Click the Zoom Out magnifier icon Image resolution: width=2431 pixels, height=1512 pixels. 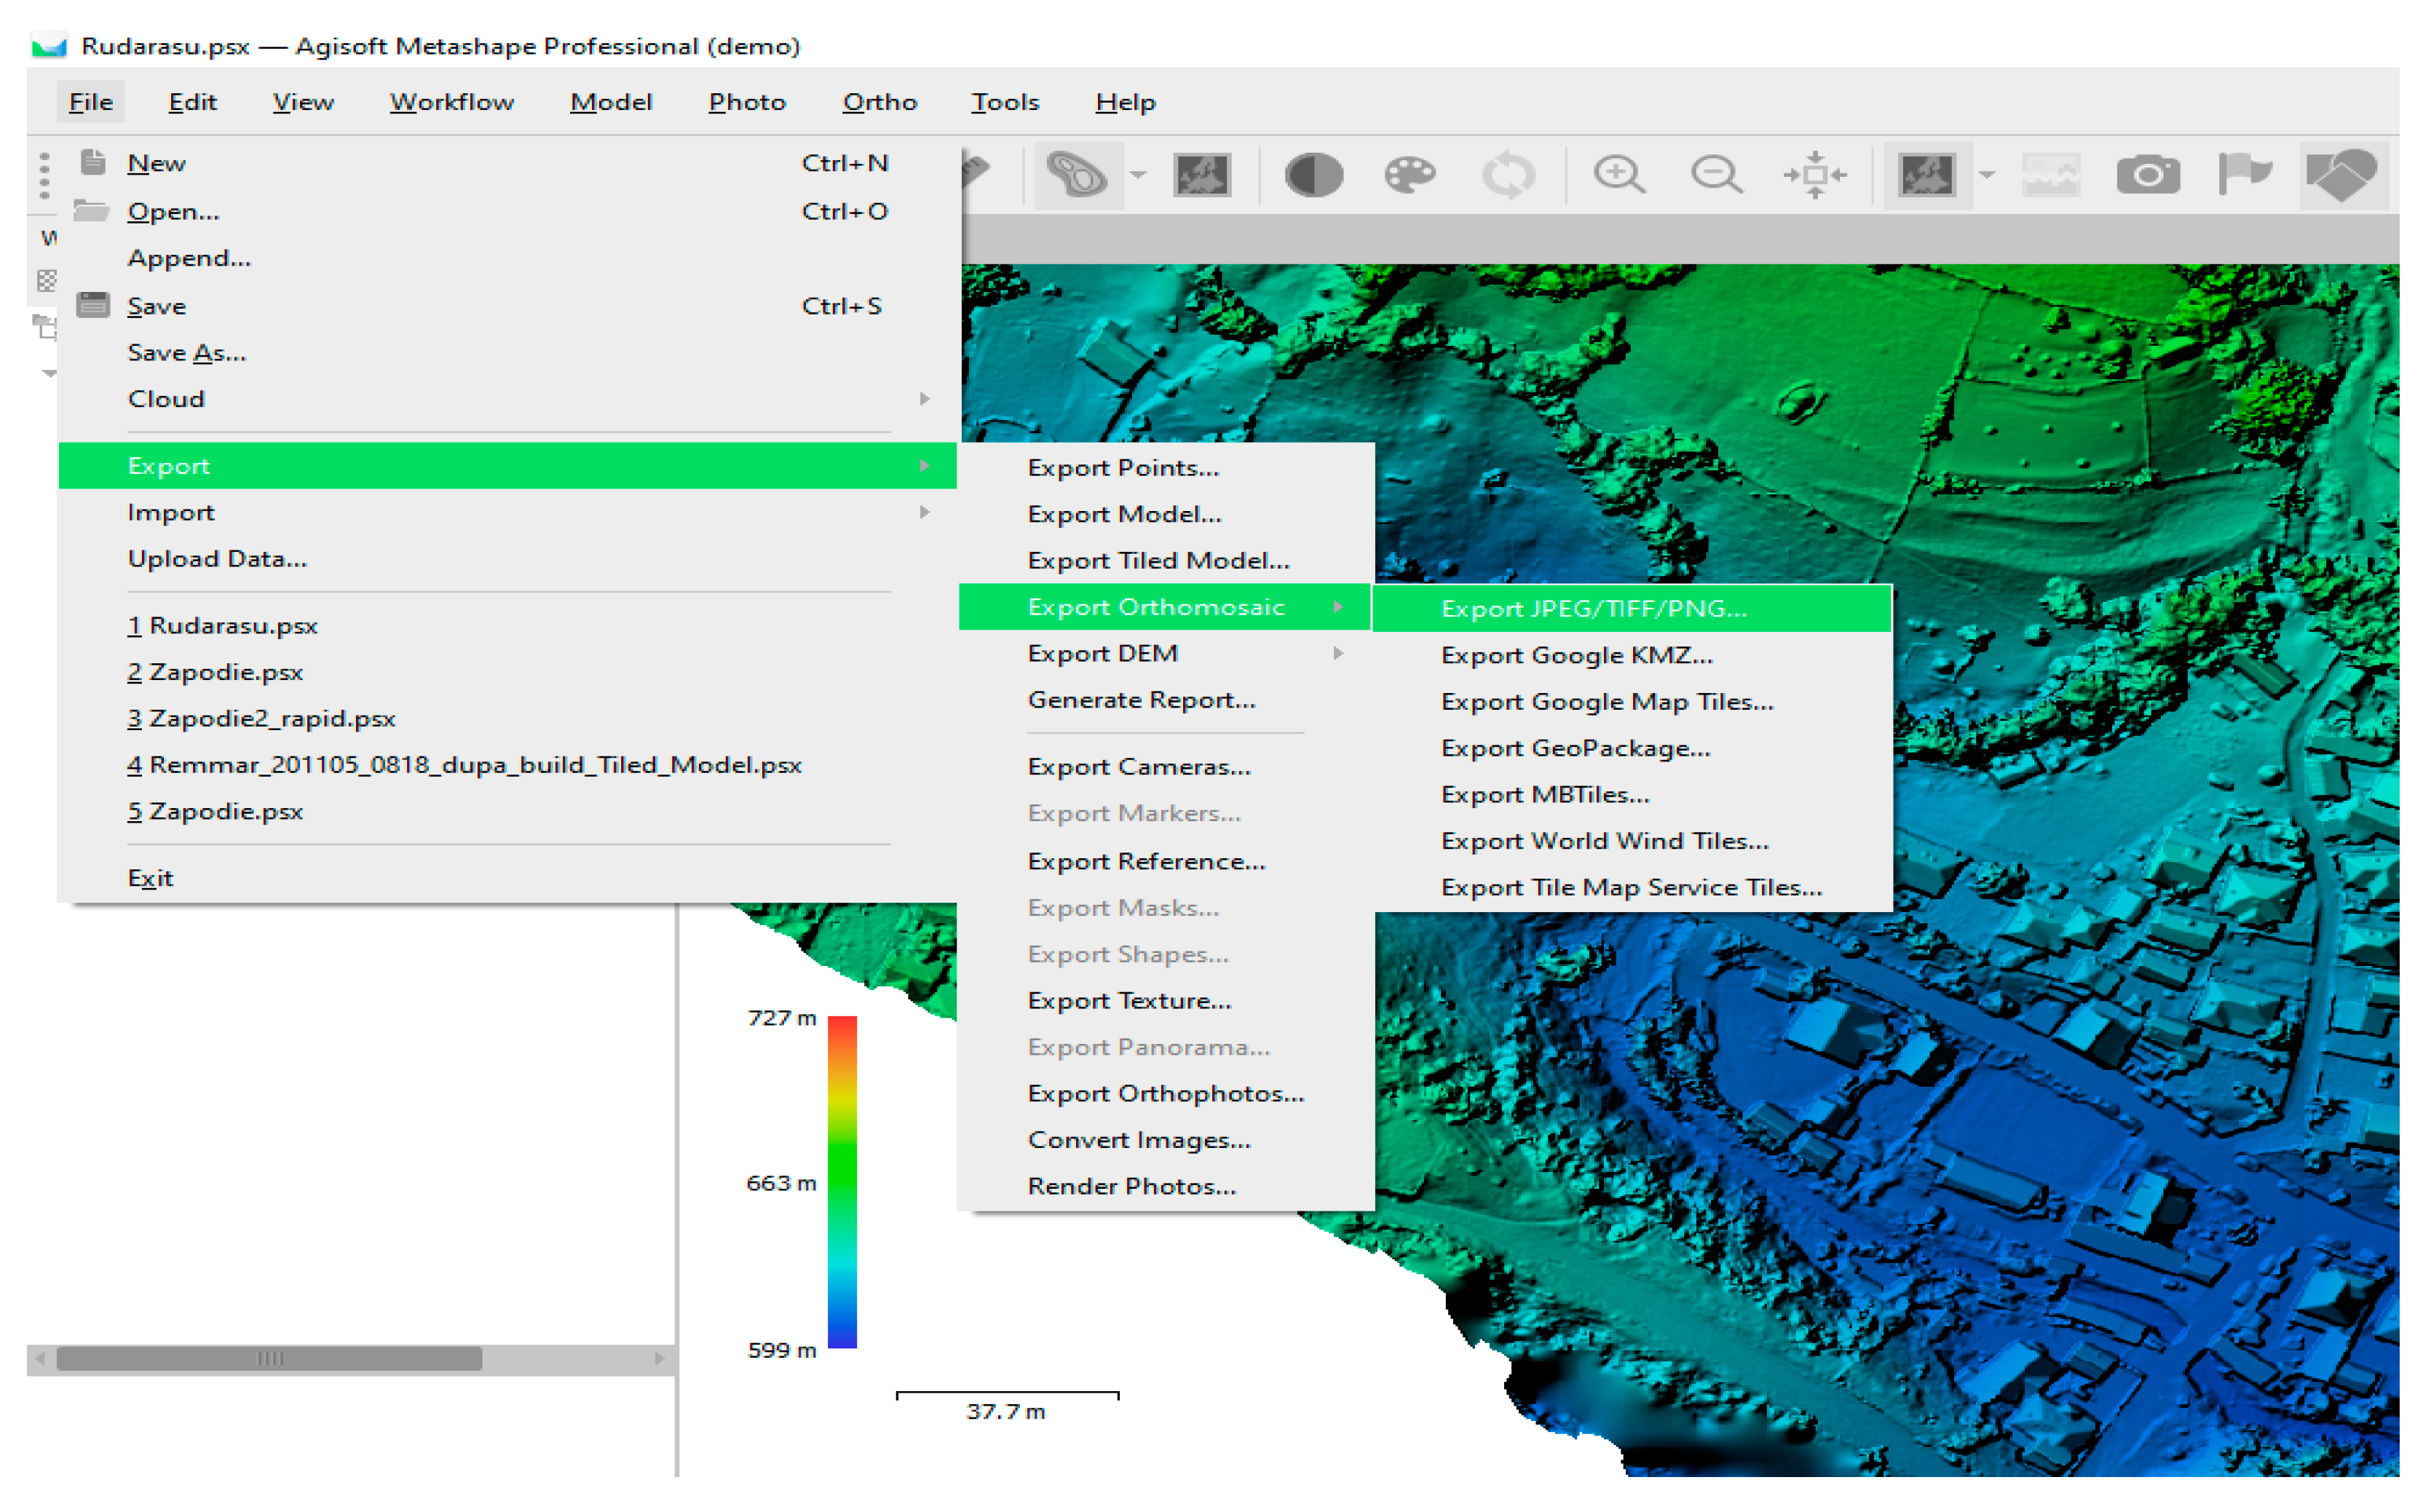tap(1715, 175)
